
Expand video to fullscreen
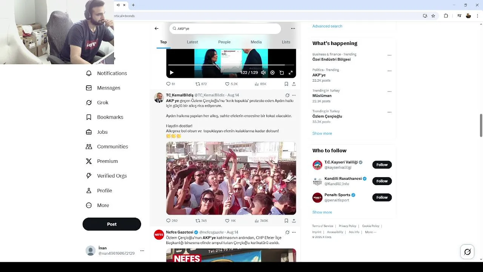point(291,73)
